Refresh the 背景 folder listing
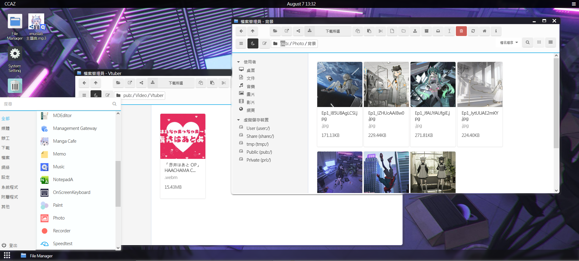Image resolution: width=579 pixels, height=261 pixels. coord(473,31)
